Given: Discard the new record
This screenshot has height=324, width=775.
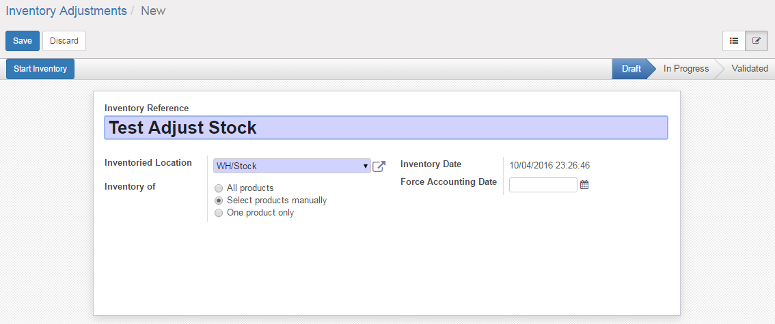Looking at the screenshot, I should coord(64,41).
